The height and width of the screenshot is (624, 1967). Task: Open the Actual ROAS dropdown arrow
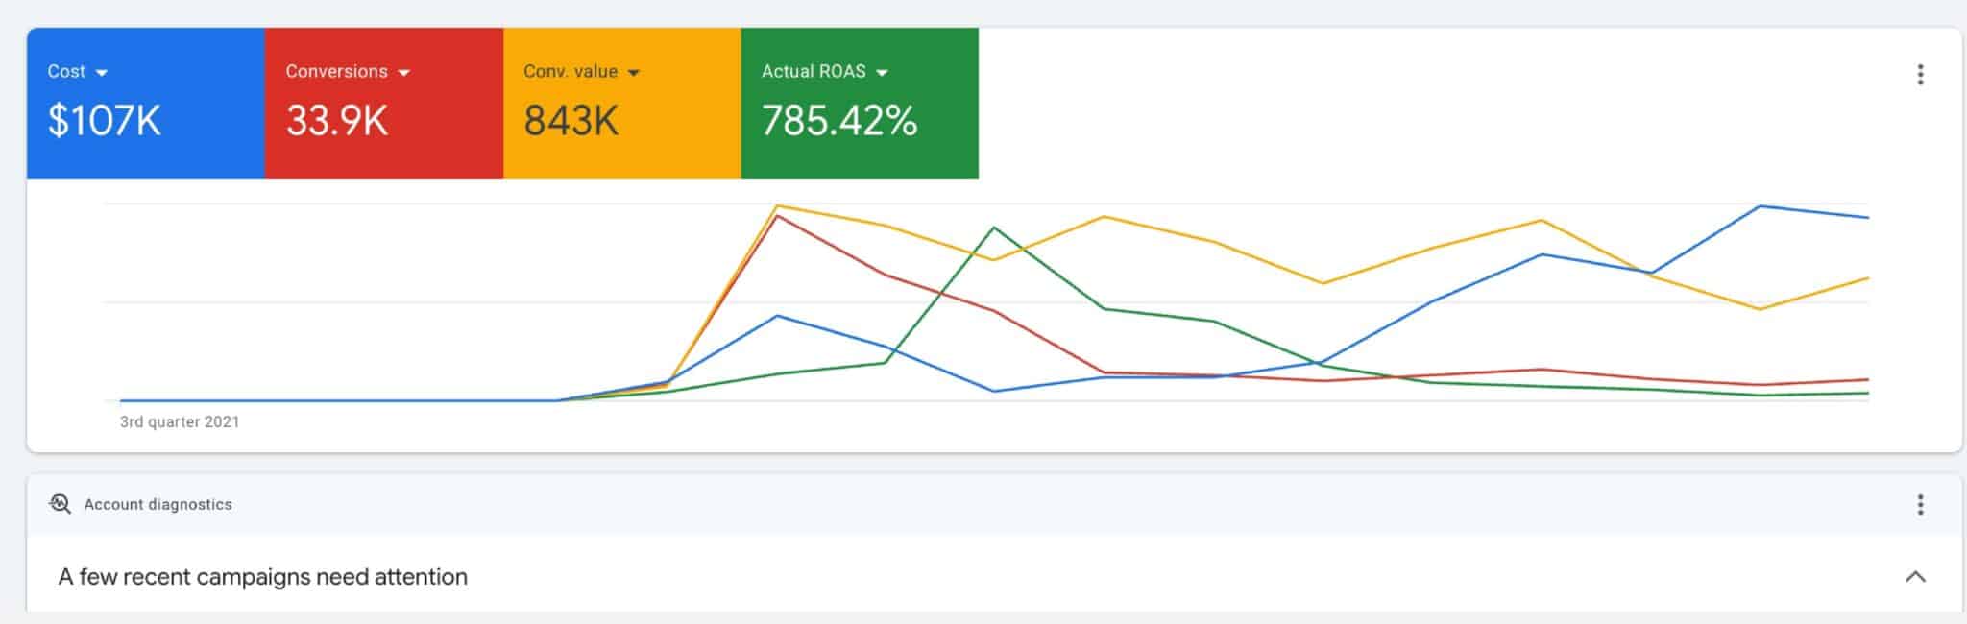tap(882, 73)
